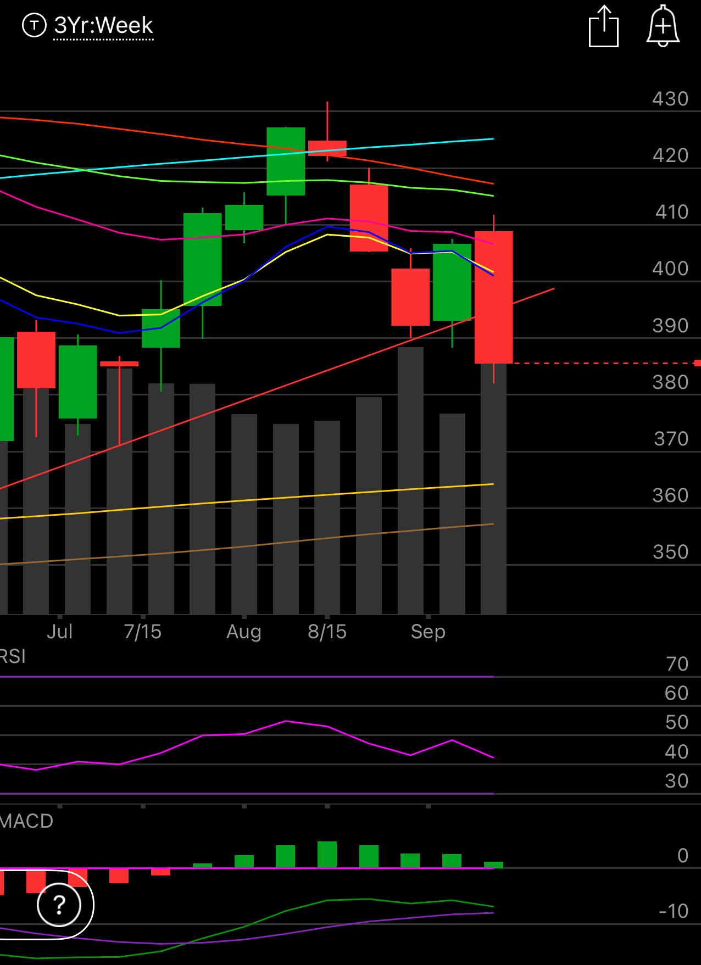Tap the RSI 60 level label
Viewport: 701px width, 965px height.
(x=677, y=693)
